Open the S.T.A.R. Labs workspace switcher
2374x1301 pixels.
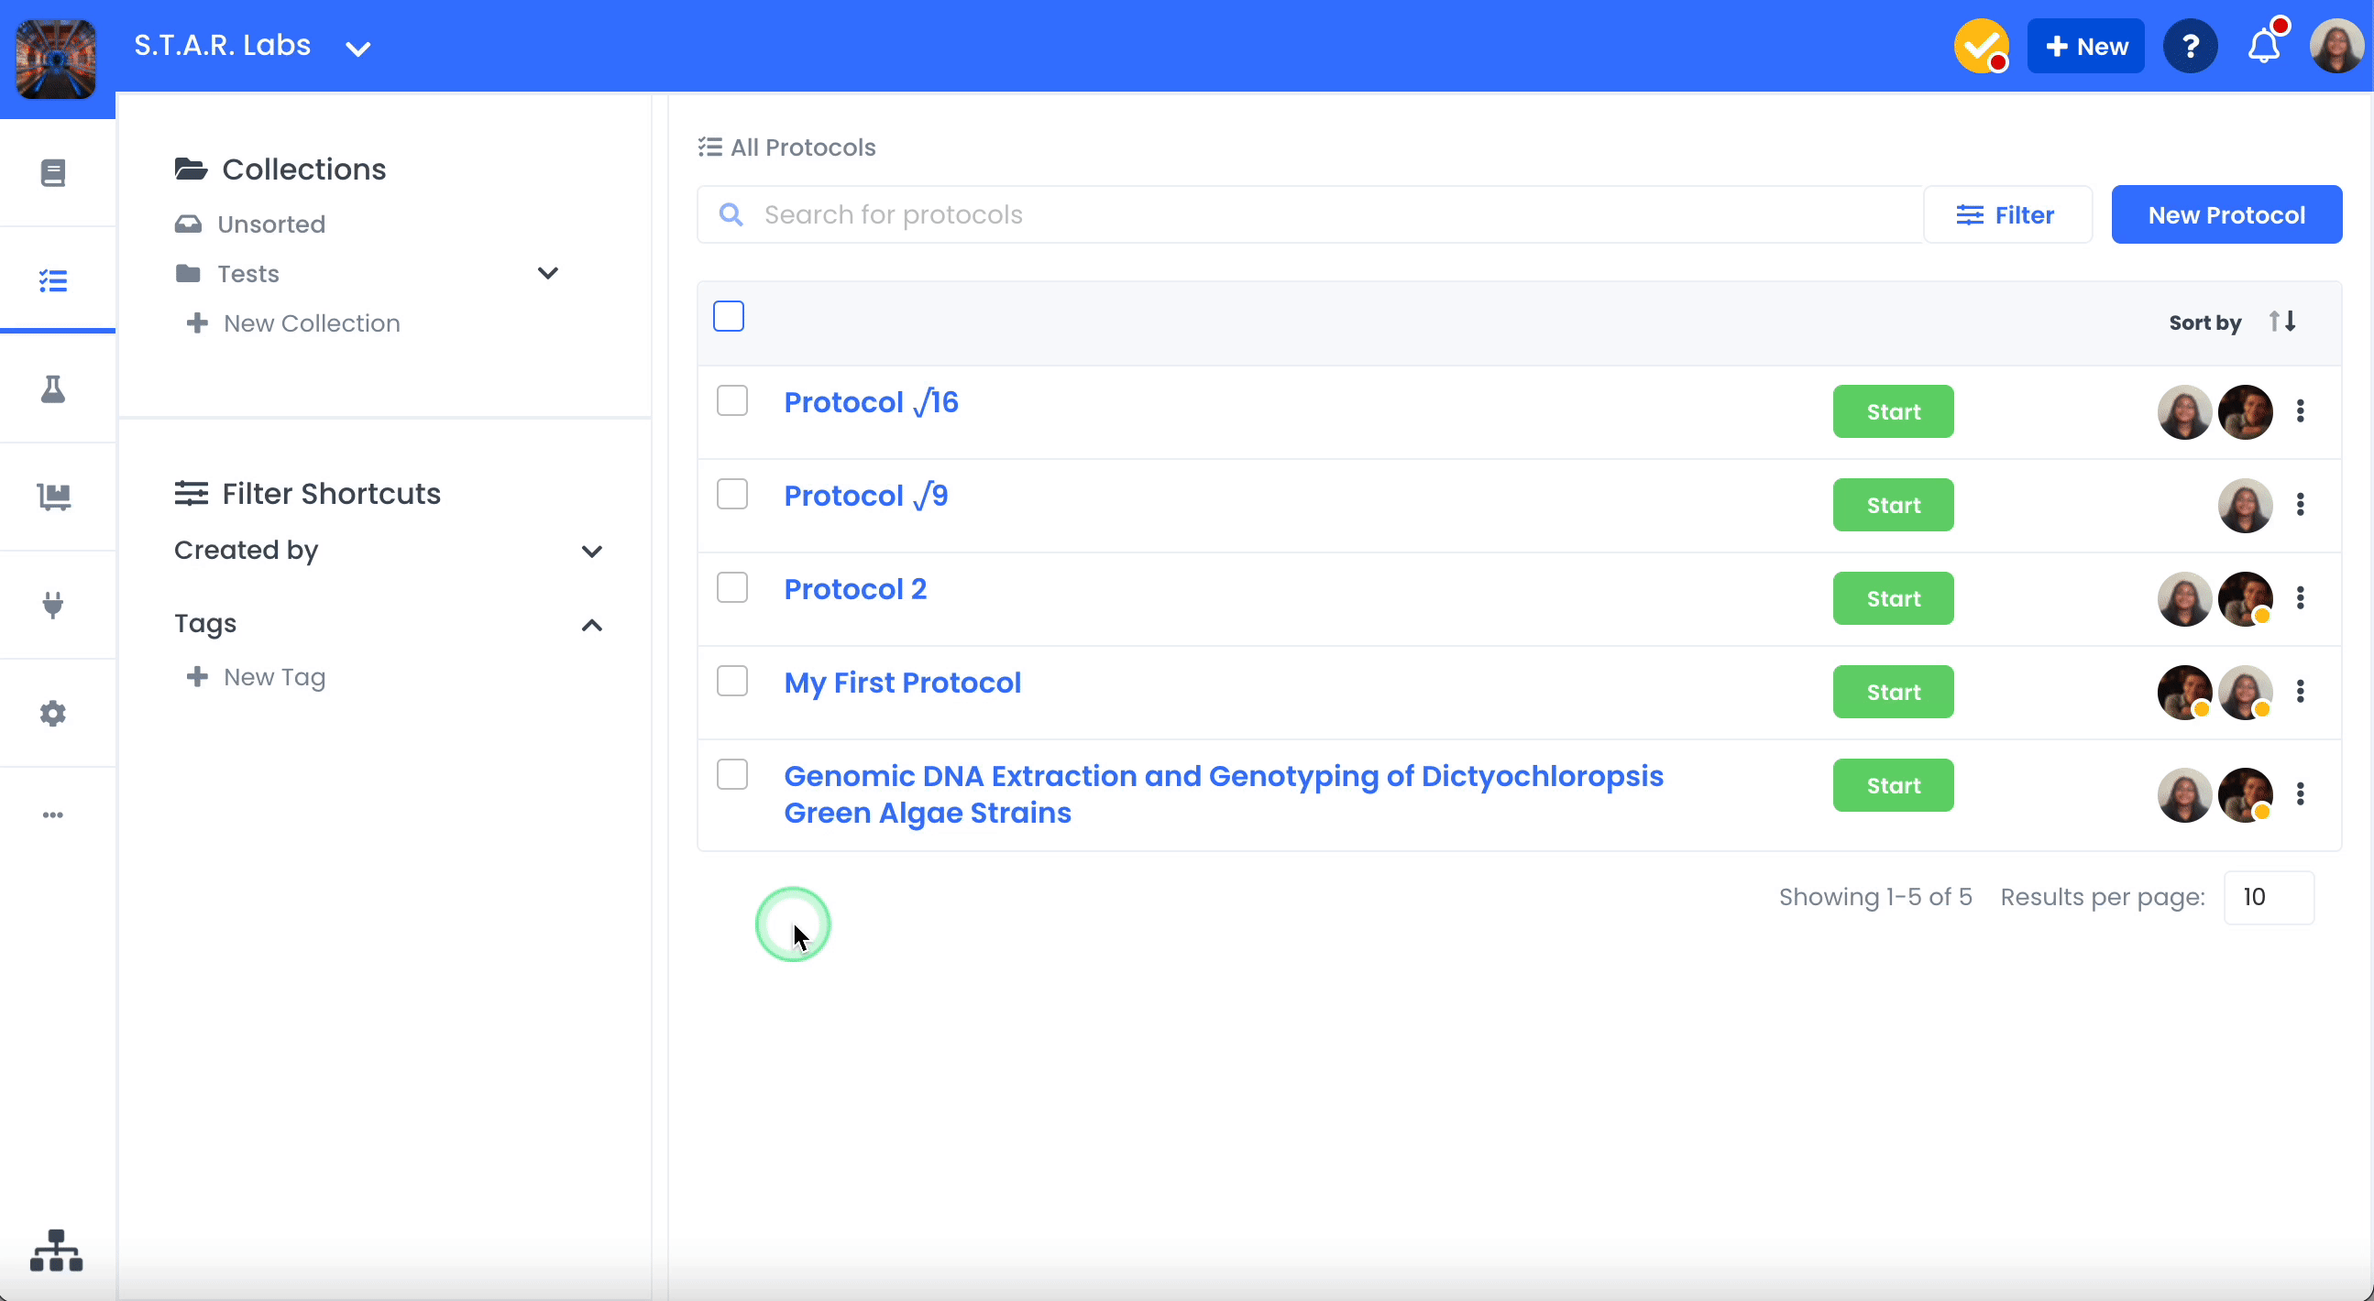coord(357,47)
